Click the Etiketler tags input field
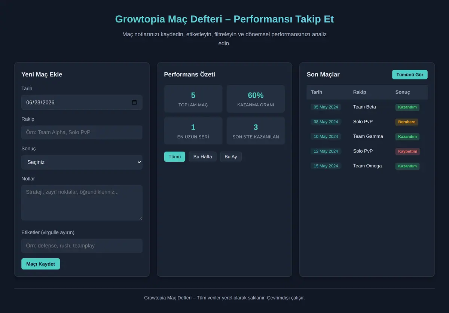This screenshot has width=449, height=313. (82, 246)
